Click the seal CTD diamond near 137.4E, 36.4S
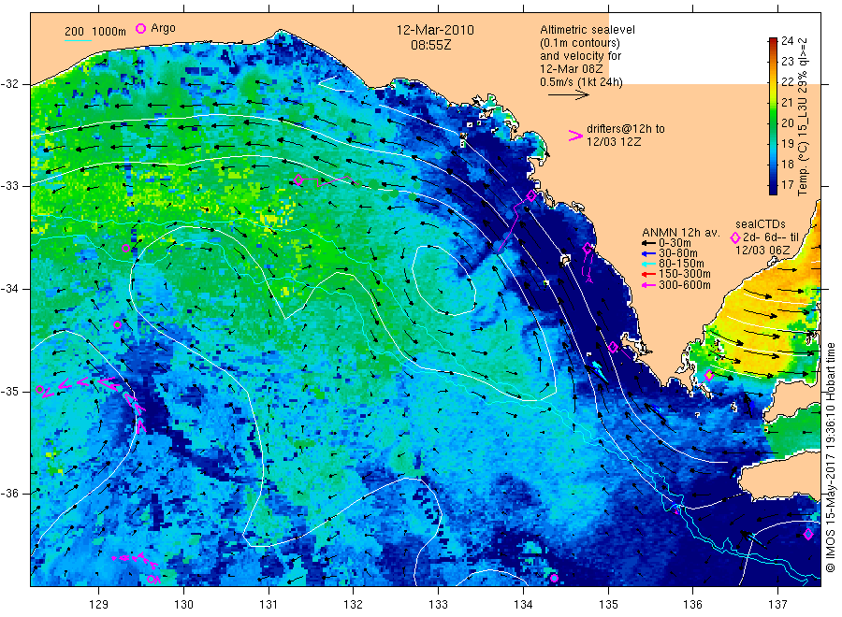This screenshot has height=617, width=842. pyautogui.click(x=808, y=534)
